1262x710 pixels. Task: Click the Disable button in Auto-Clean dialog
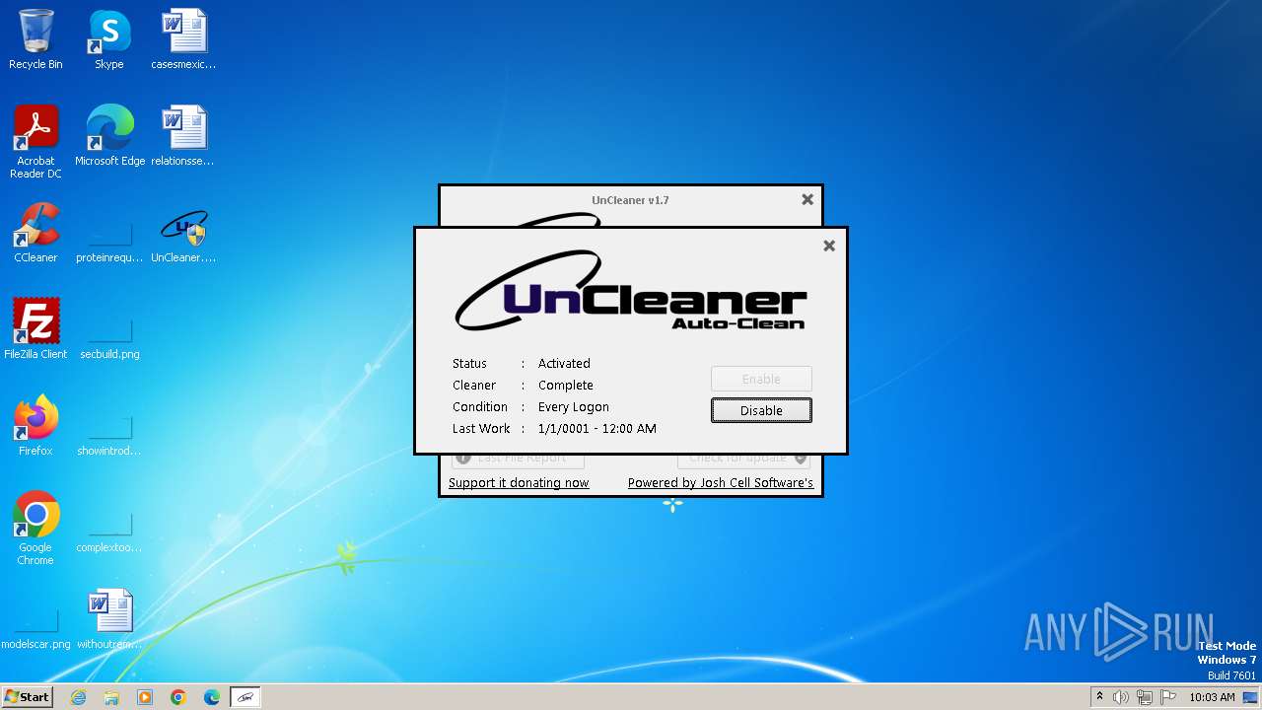[x=761, y=410]
